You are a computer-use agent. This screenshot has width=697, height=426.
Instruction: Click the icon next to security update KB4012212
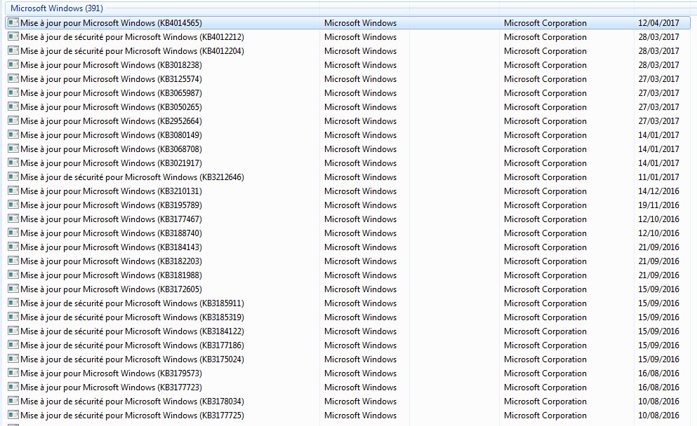click(x=15, y=36)
